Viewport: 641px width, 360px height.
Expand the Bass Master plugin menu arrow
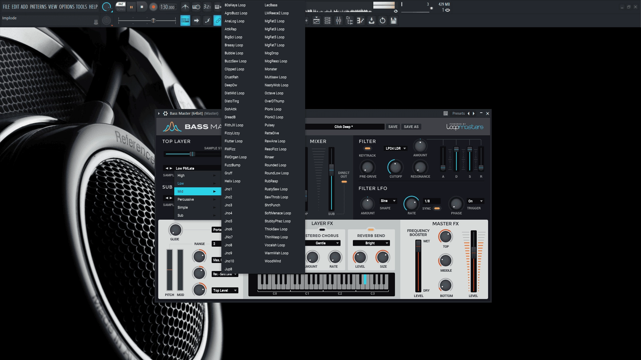coord(159,113)
